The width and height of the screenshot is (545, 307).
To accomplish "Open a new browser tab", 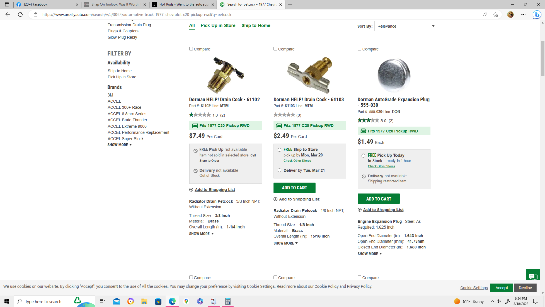I will (x=290, y=4).
